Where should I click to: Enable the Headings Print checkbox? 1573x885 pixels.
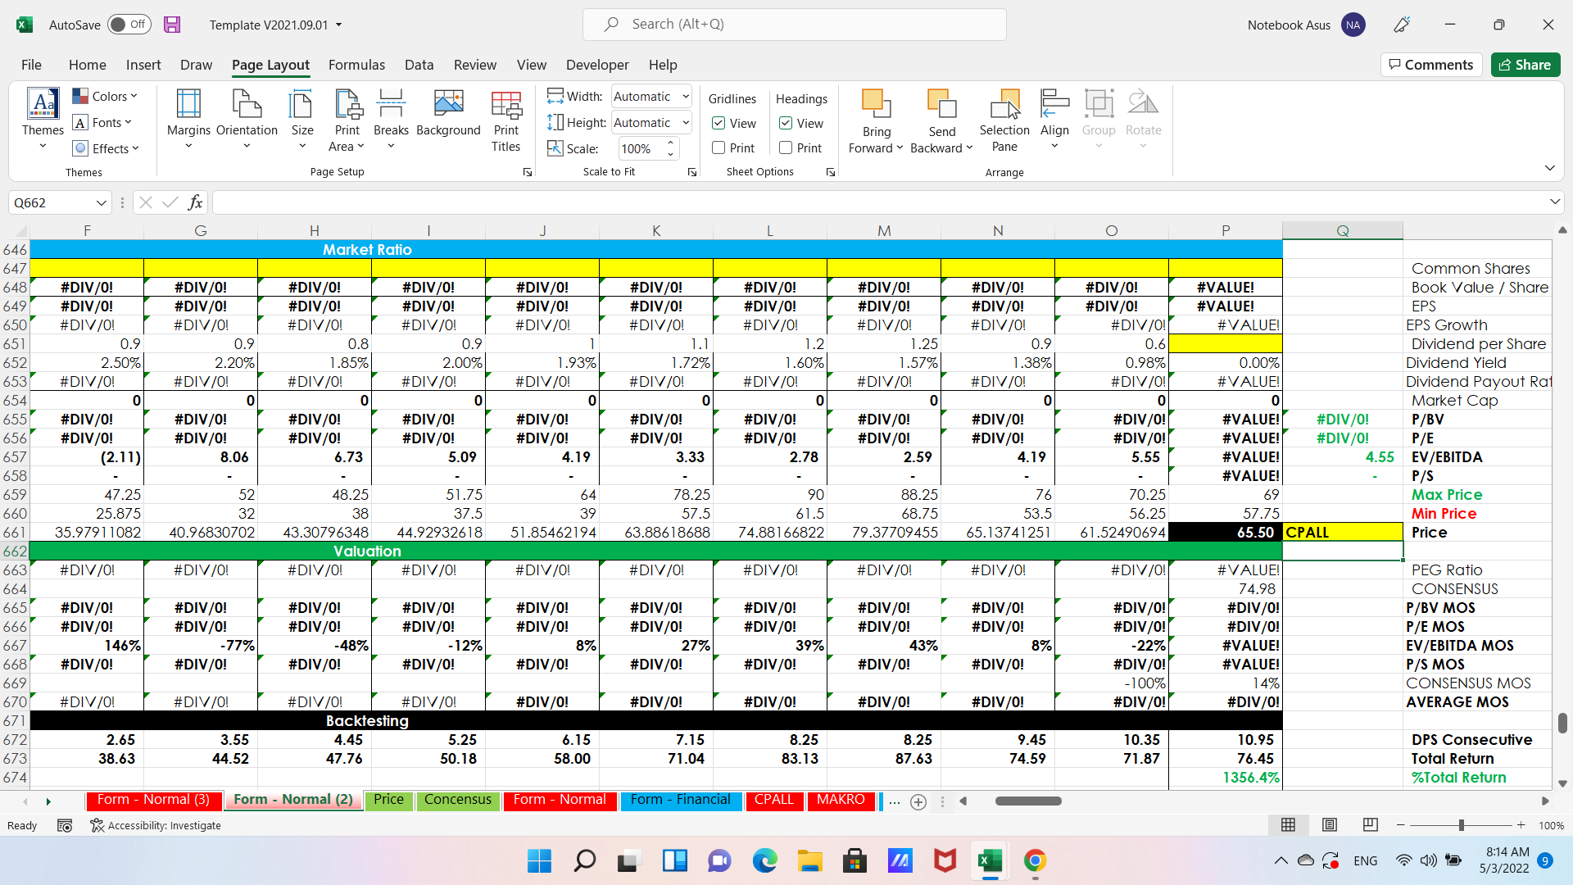click(786, 147)
